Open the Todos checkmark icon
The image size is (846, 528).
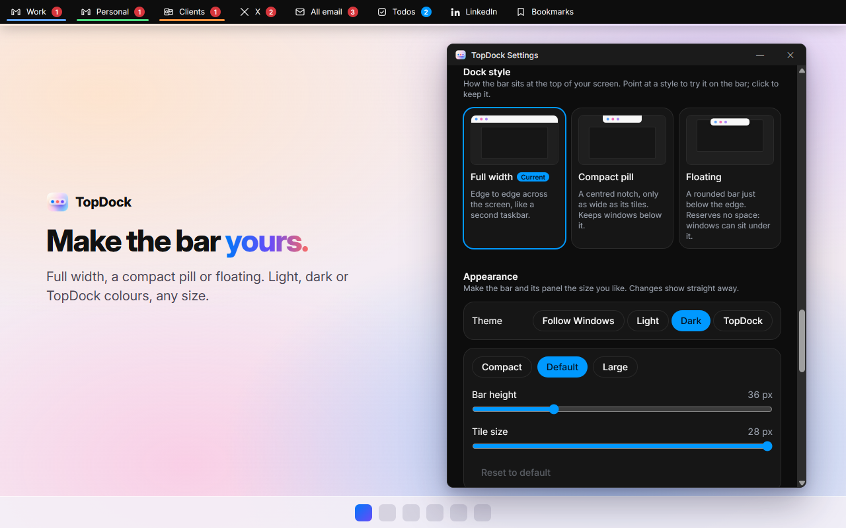click(x=382, y=12)
